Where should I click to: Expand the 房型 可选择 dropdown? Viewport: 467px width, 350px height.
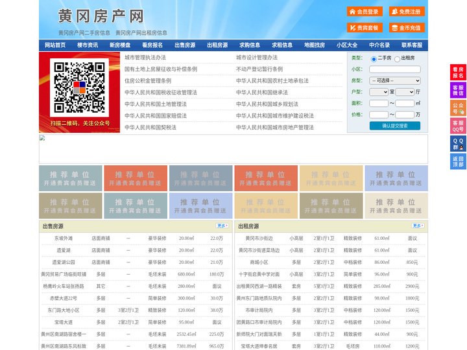(395, 80)
